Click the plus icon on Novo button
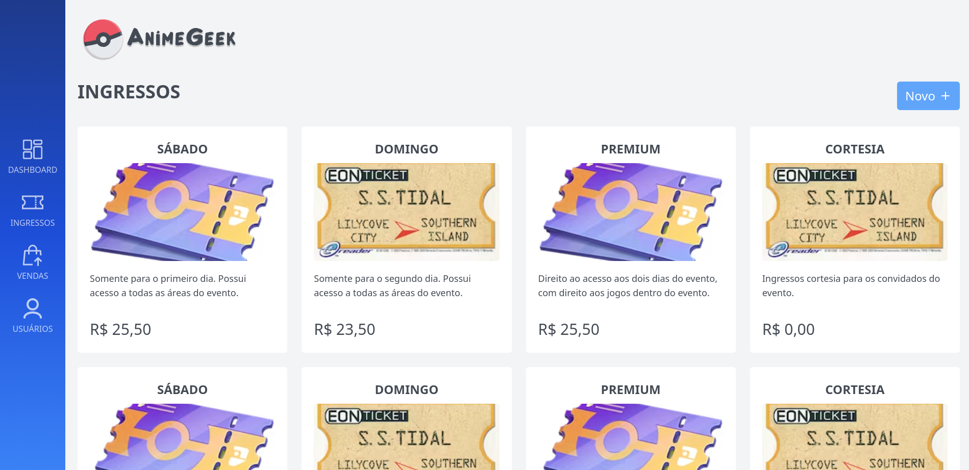969x470 pixels. pos(946,96)
